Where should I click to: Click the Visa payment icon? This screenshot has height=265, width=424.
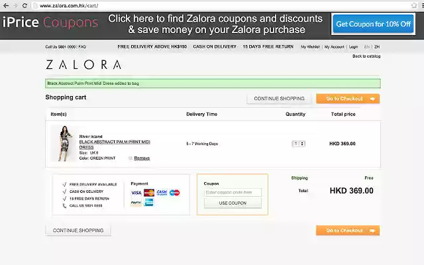point(136,193)
